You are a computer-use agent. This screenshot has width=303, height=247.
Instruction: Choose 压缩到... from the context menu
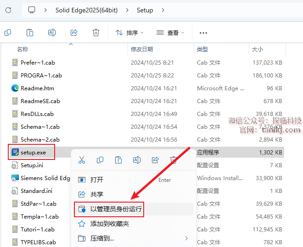click(134, 238)
